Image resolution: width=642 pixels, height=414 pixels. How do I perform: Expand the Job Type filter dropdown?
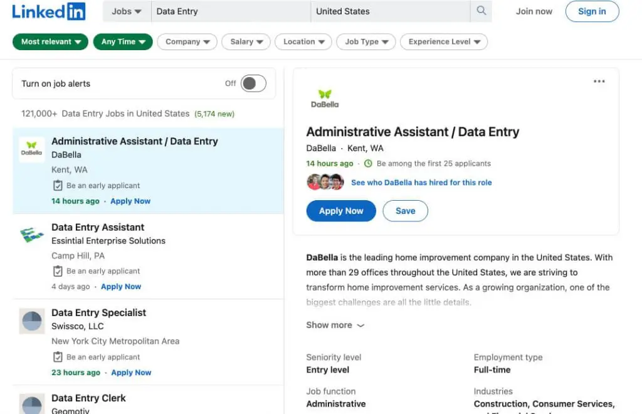[366, 42]
